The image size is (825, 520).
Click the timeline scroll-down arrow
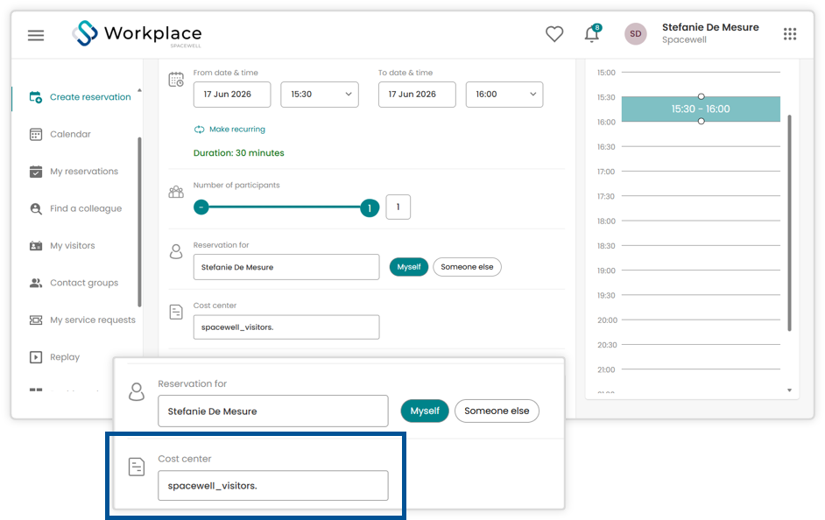coord(789,390)
